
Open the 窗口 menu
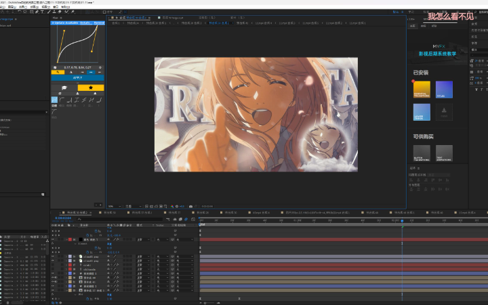[x=56, y=7]
